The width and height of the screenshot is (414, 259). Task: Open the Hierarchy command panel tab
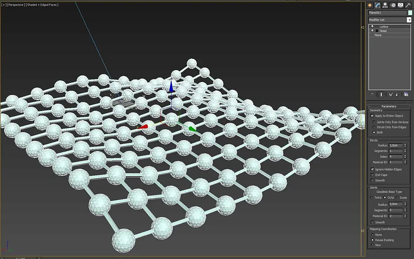(385, 5)
